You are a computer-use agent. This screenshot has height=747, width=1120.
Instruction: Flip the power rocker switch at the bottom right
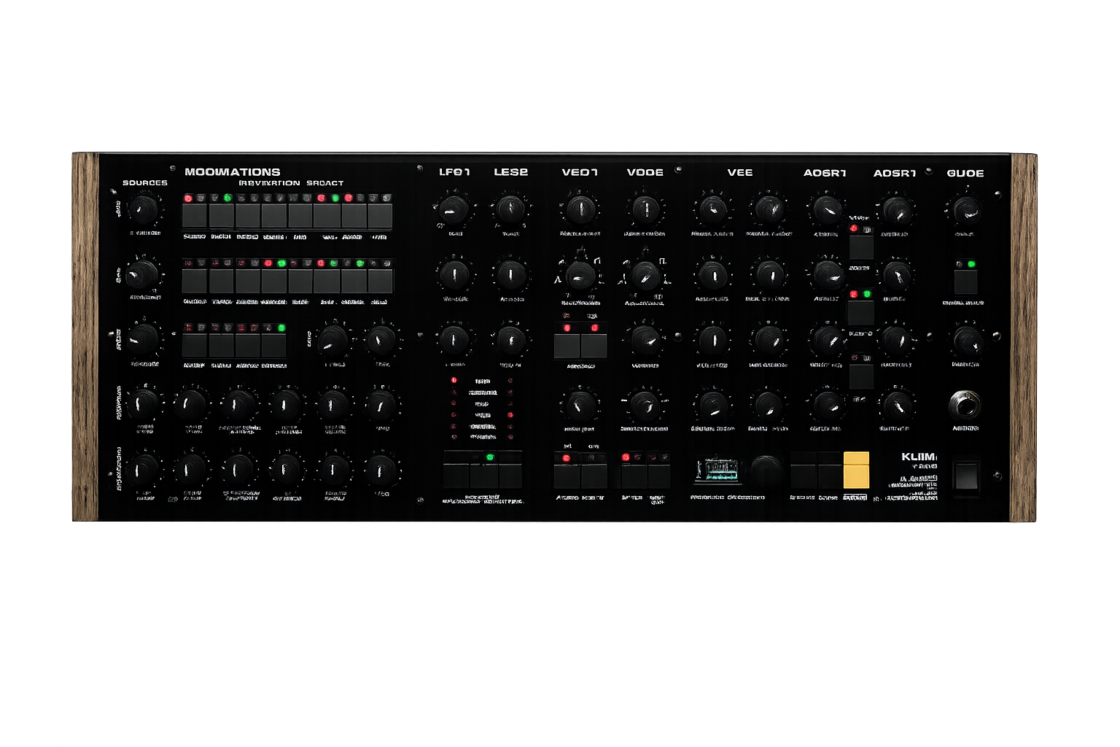(x=965, y=475)
